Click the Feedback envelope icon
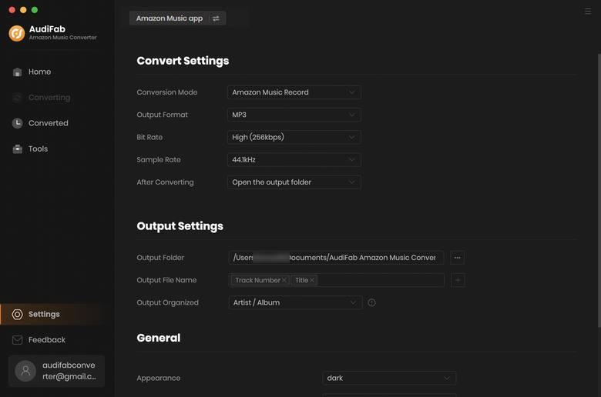 pos(17,340)
